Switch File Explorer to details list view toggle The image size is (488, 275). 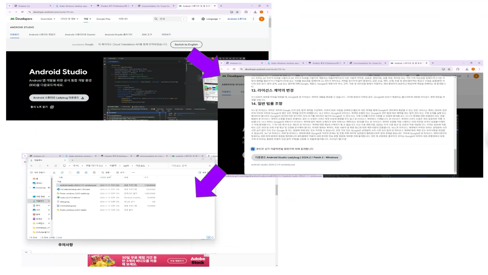(x=208, y=238)
